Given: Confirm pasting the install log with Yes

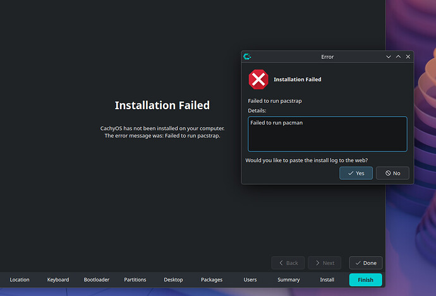Looking at the screenshot, I should pyautogui.click(x=356, y=174).
